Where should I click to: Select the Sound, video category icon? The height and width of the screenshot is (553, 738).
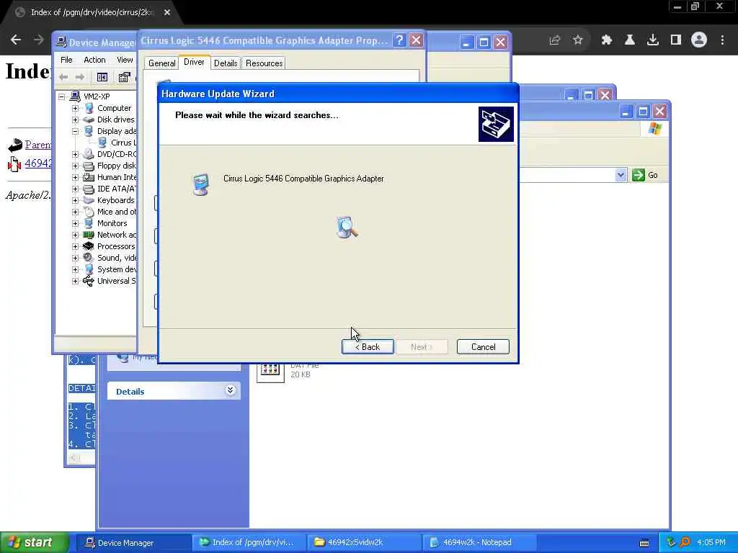(89, 258)
